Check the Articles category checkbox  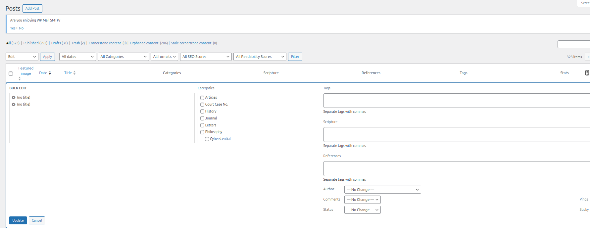202,98
